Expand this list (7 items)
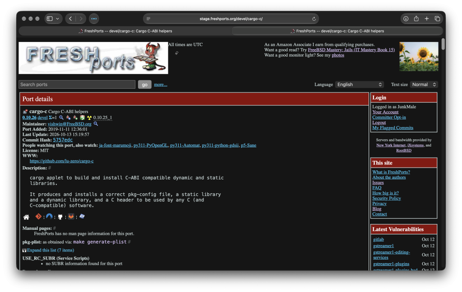Image resolution: width=462 pixels, height=292 pixels. point(51,250)
